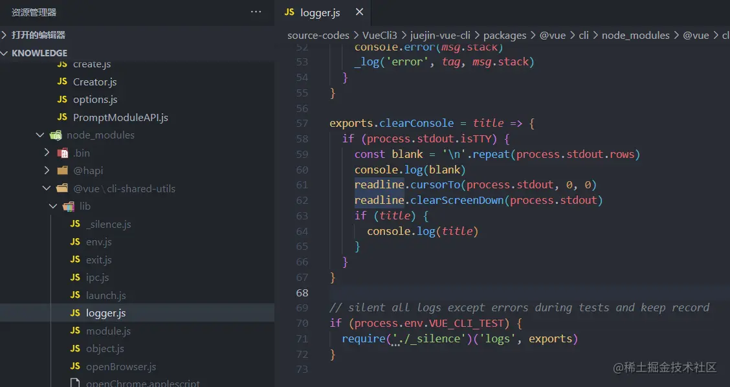Click the JS icon beside ipc.js

coord(76,277)
